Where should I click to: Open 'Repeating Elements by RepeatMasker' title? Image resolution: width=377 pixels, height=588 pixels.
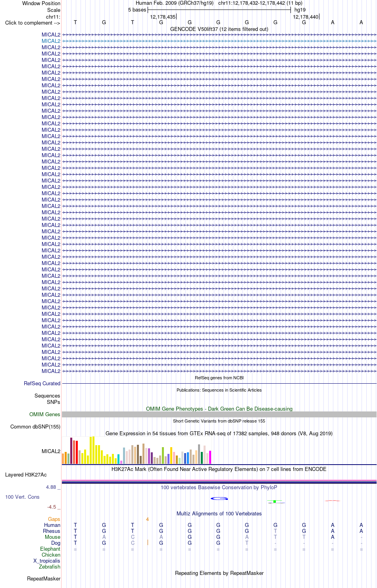coord(219,573)
